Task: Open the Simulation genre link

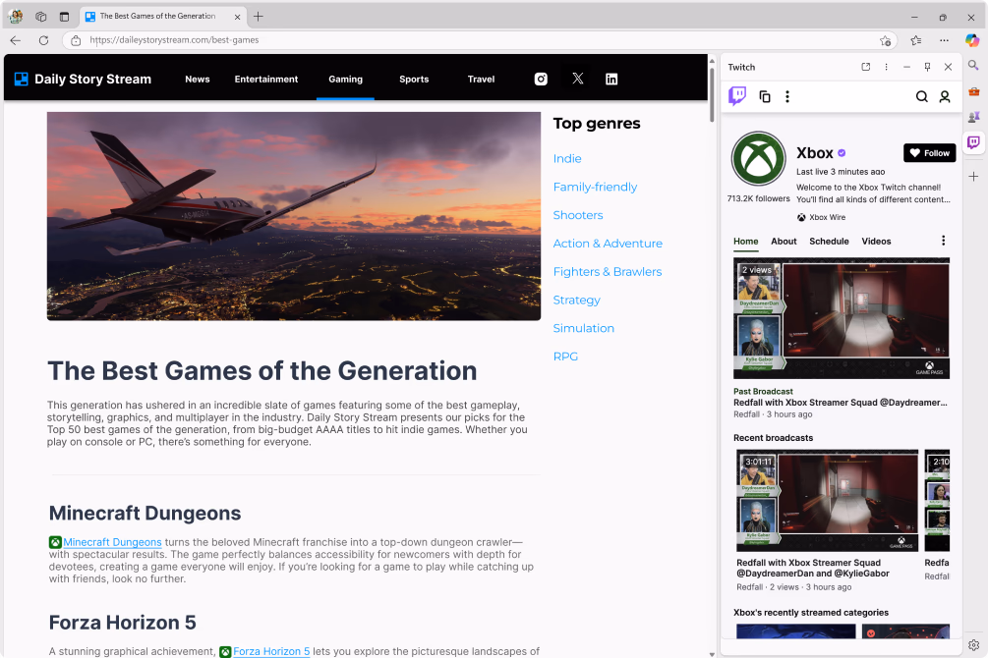Action: point(584,328)
